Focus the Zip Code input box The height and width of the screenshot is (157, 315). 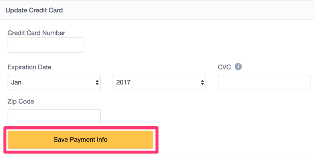54,117
